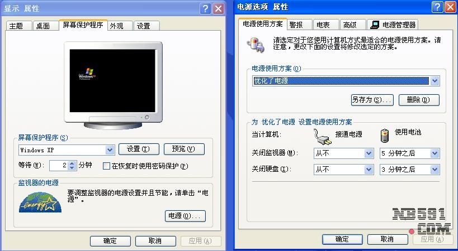
Task: Click the 预览(V) button
Action: [x=184, y=149]
